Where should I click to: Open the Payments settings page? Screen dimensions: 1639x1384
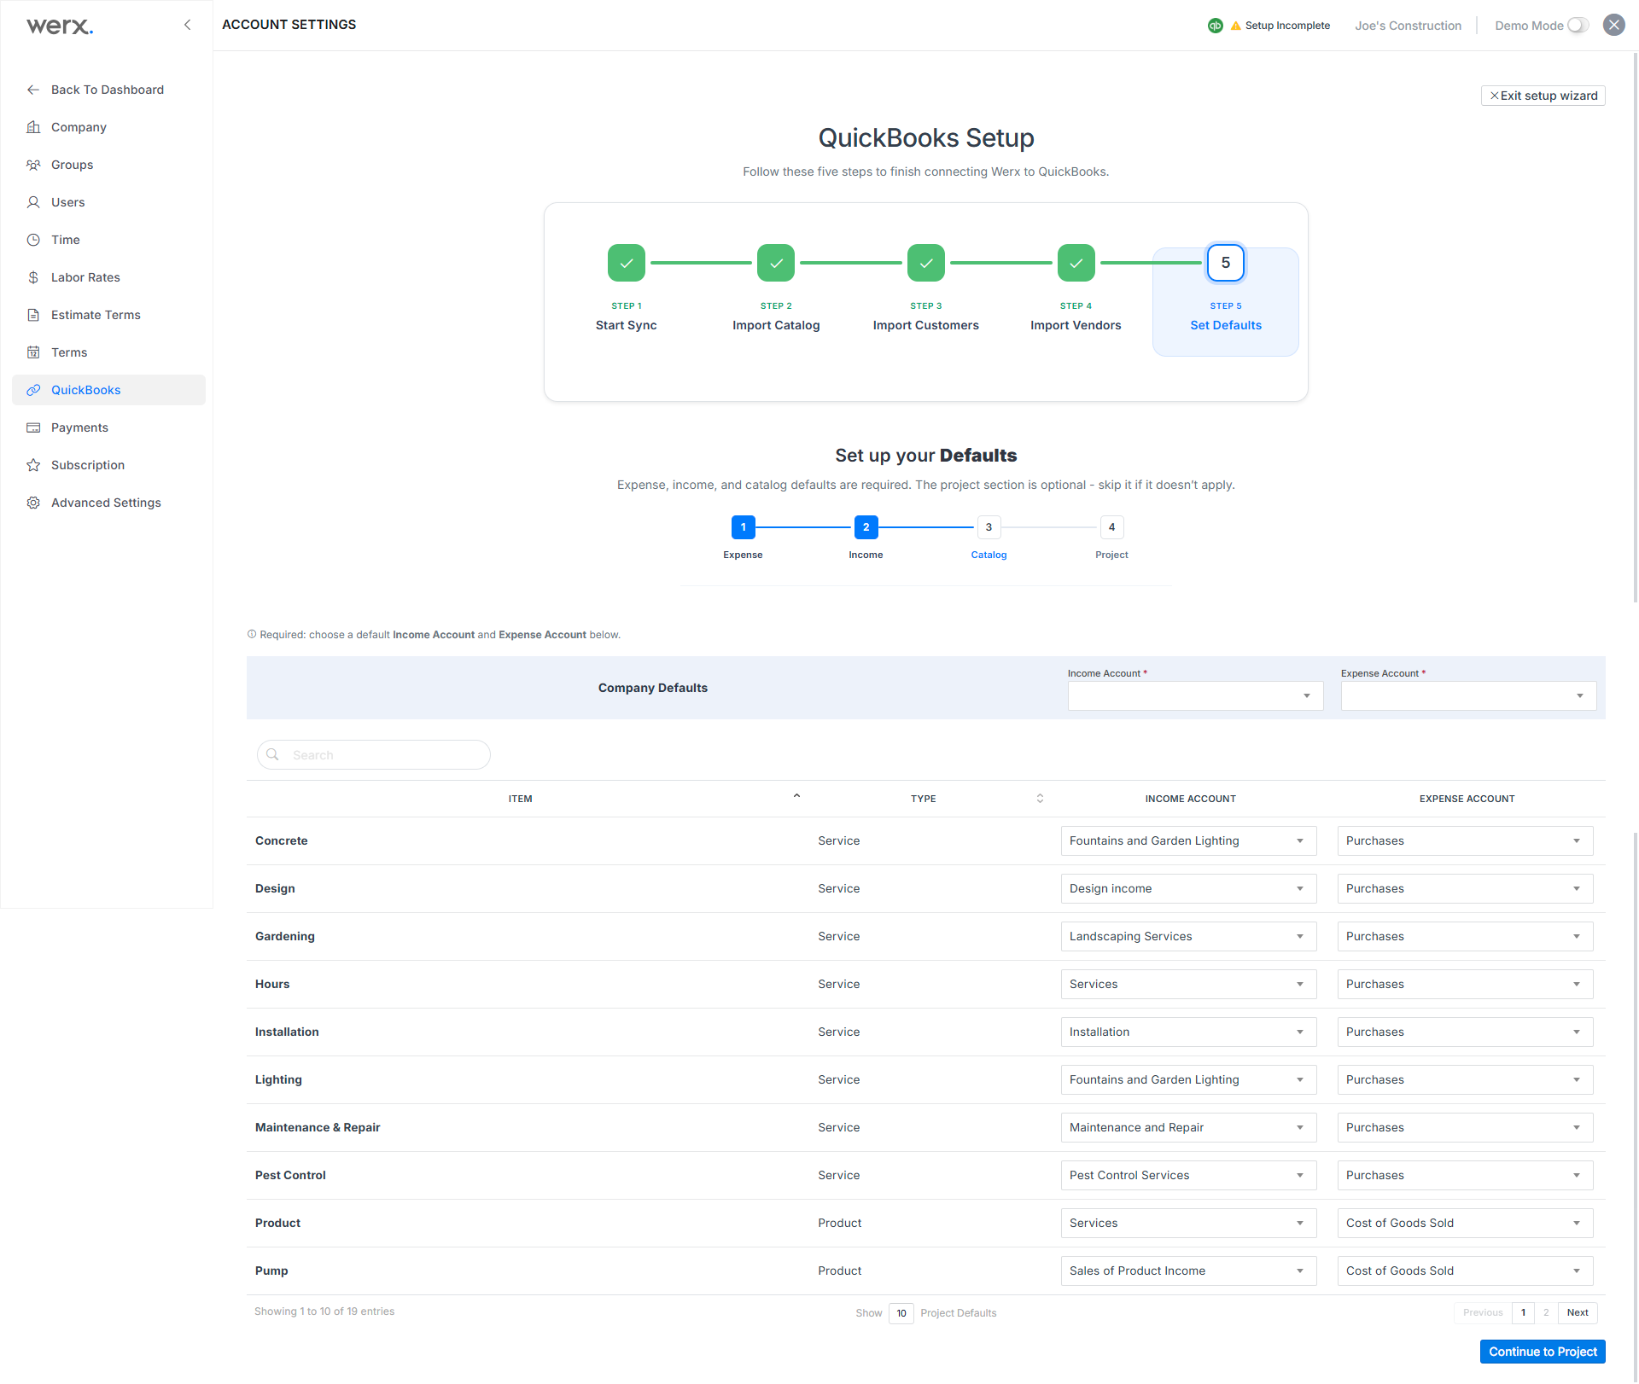click(108, 427)
